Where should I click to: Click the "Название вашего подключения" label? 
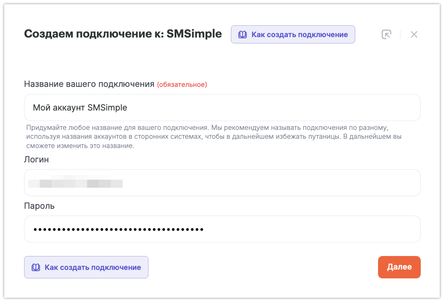[89, 84]
